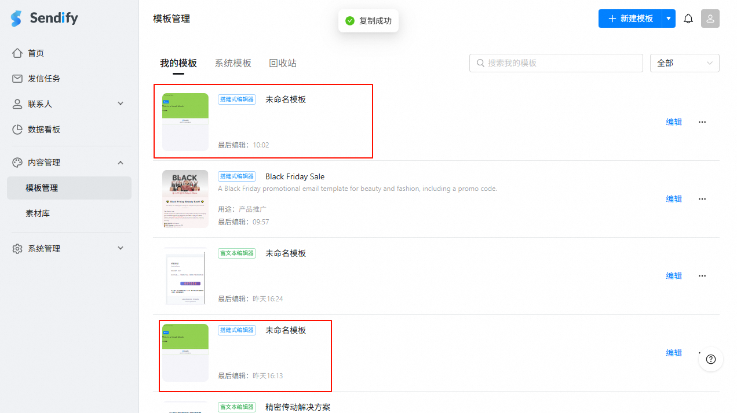The image size is (737, 413).
Task: Click the green success check icon
Action: [x=350, y=21]
